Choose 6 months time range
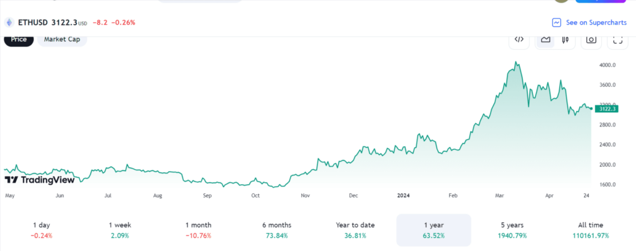Screen dimensions: 636x251 277,230
